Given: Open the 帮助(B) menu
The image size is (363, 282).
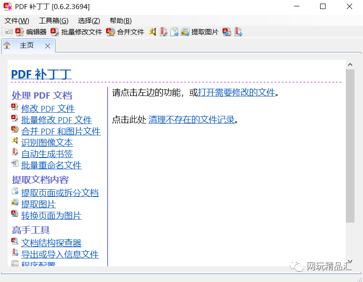Looking at the screenshot, I should point(121,21).
